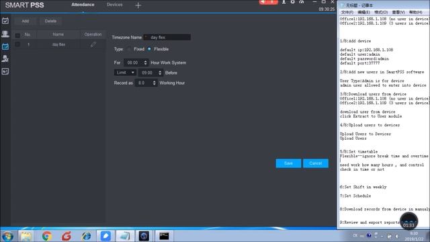Choose the Flexible type radio button
The image size is (430, 242).
[149, 49]
